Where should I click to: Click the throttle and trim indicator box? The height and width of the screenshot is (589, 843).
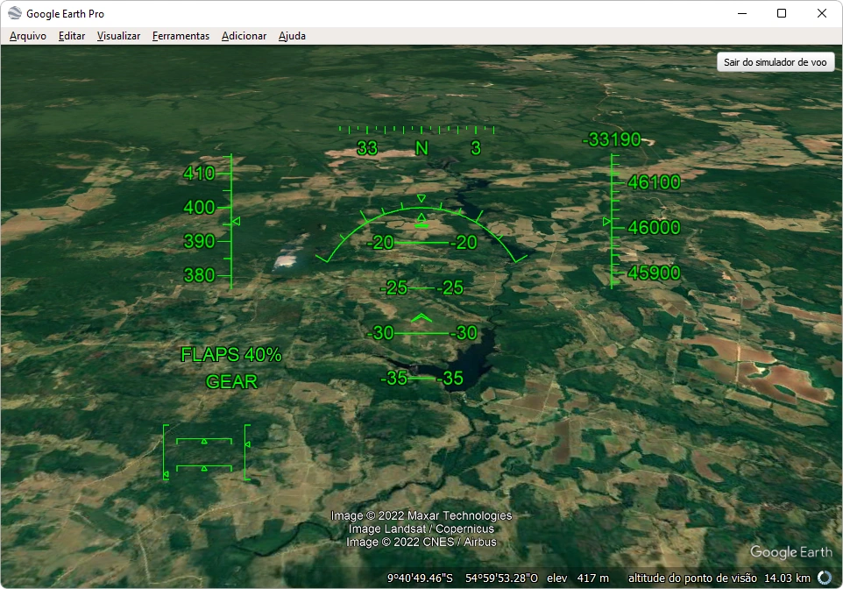pyautogui.click(x=205, y=453)
